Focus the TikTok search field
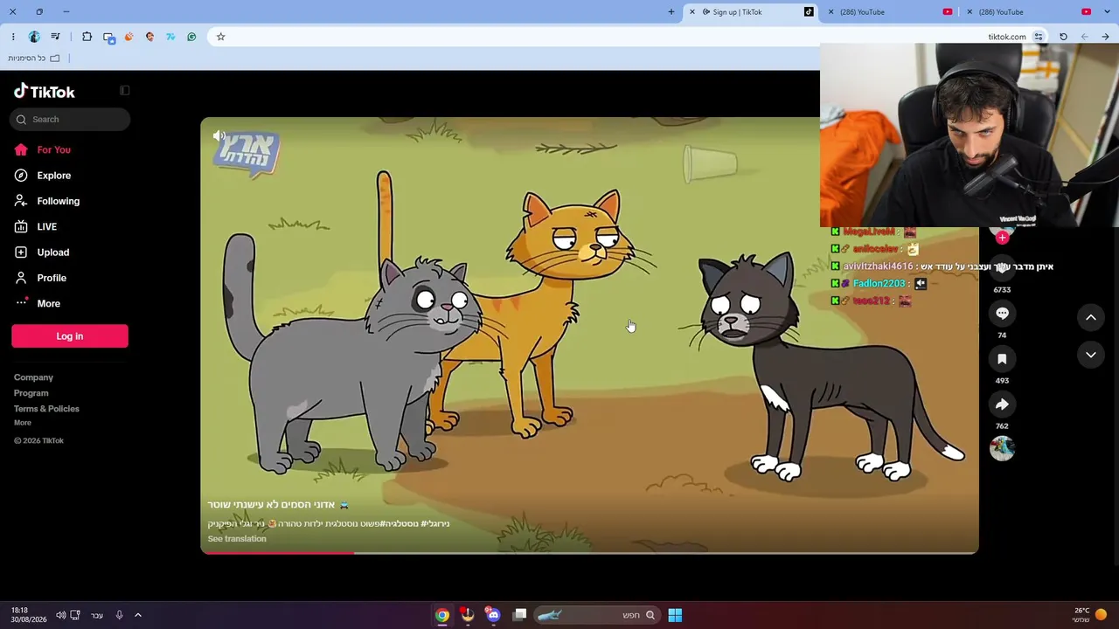Image resolution: width=1119 pixels, height=629 pixels. 70,120
